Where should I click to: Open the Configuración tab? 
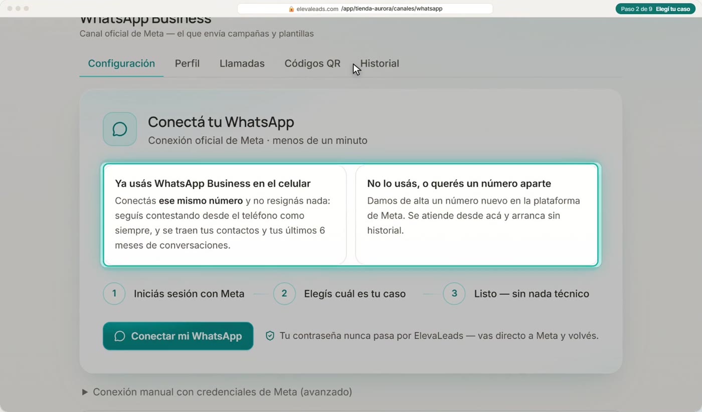click(x=121, y=64)
